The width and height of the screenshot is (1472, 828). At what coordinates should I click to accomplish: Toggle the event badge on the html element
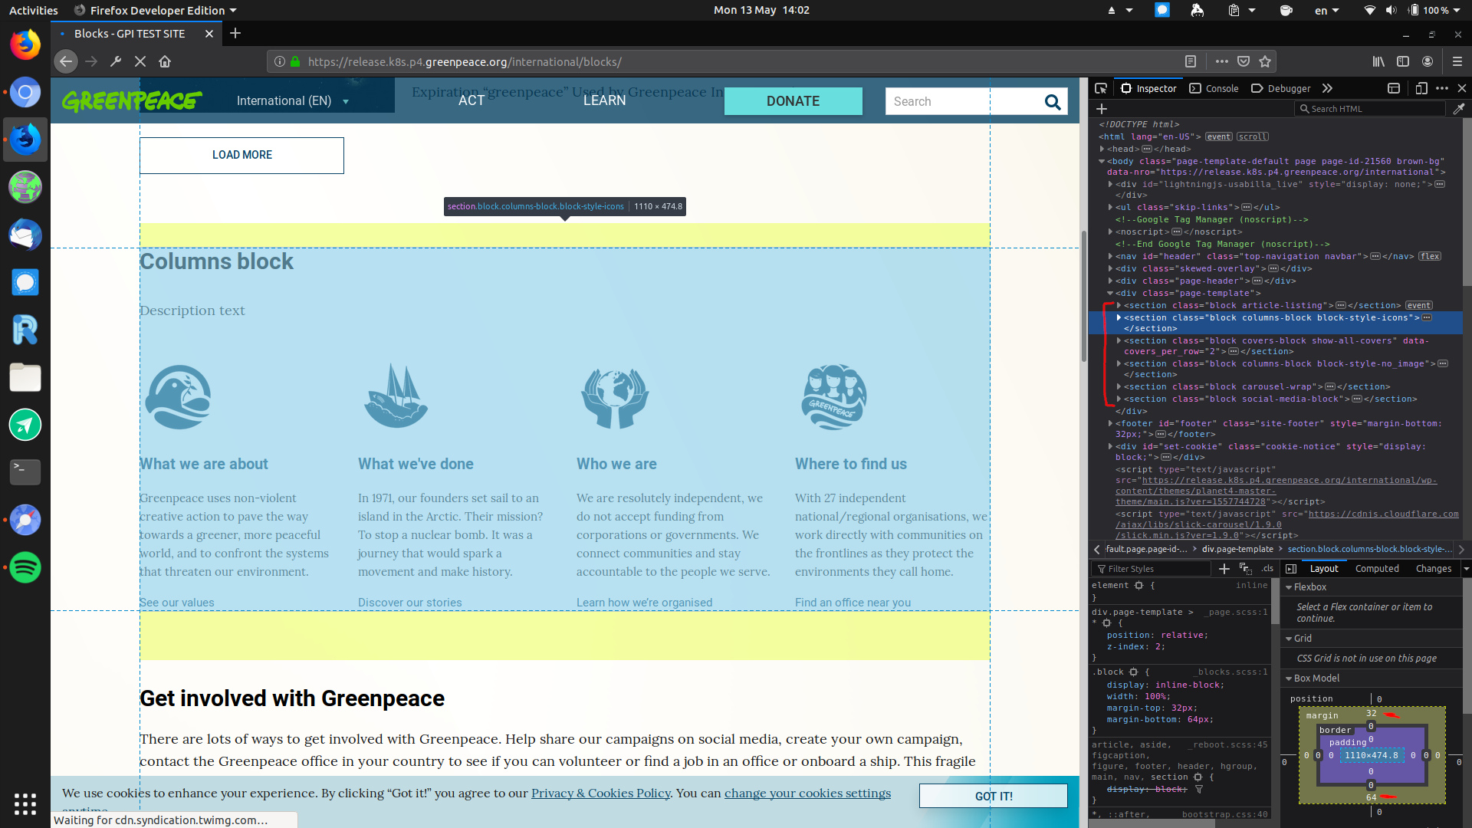[x=1219, y=136]
